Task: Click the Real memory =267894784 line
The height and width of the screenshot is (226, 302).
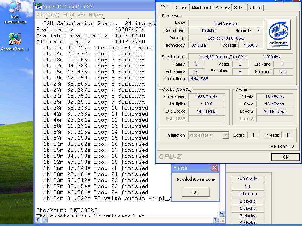Action: coord(91,30)
